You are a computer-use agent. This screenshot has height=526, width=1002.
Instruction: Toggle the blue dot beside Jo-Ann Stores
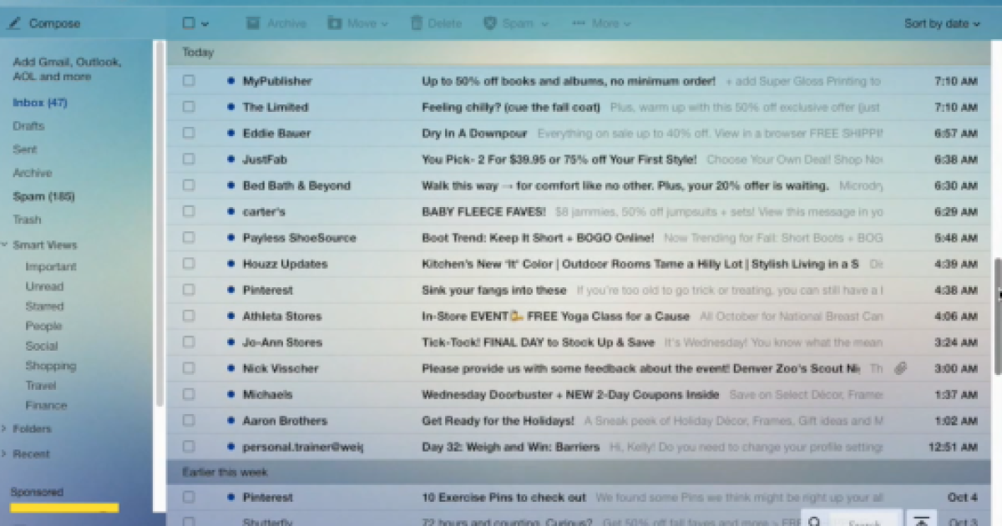(230, 342)
